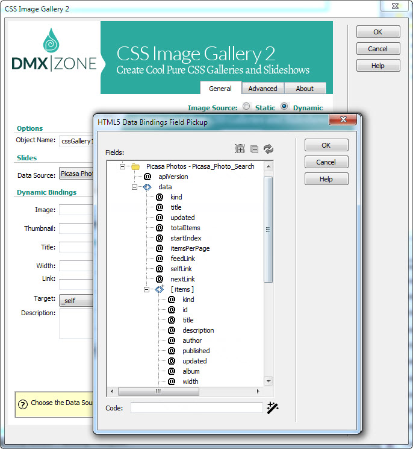The height and width of the screenshot is (449, 413).
Task: Click the Image binding input field
Action: (x=76, y=210)
